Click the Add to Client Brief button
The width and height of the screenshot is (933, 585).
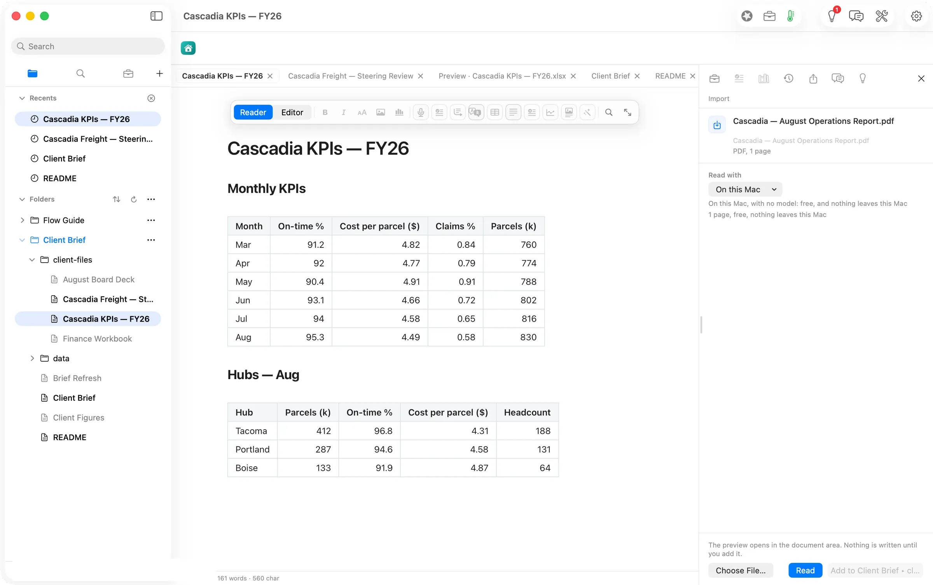[875, 570]
